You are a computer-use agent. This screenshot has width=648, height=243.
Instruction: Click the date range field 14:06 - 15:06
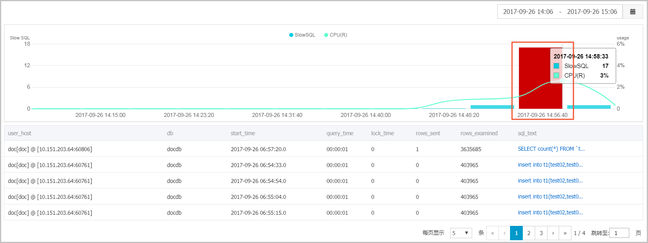[x=560, y=12]
